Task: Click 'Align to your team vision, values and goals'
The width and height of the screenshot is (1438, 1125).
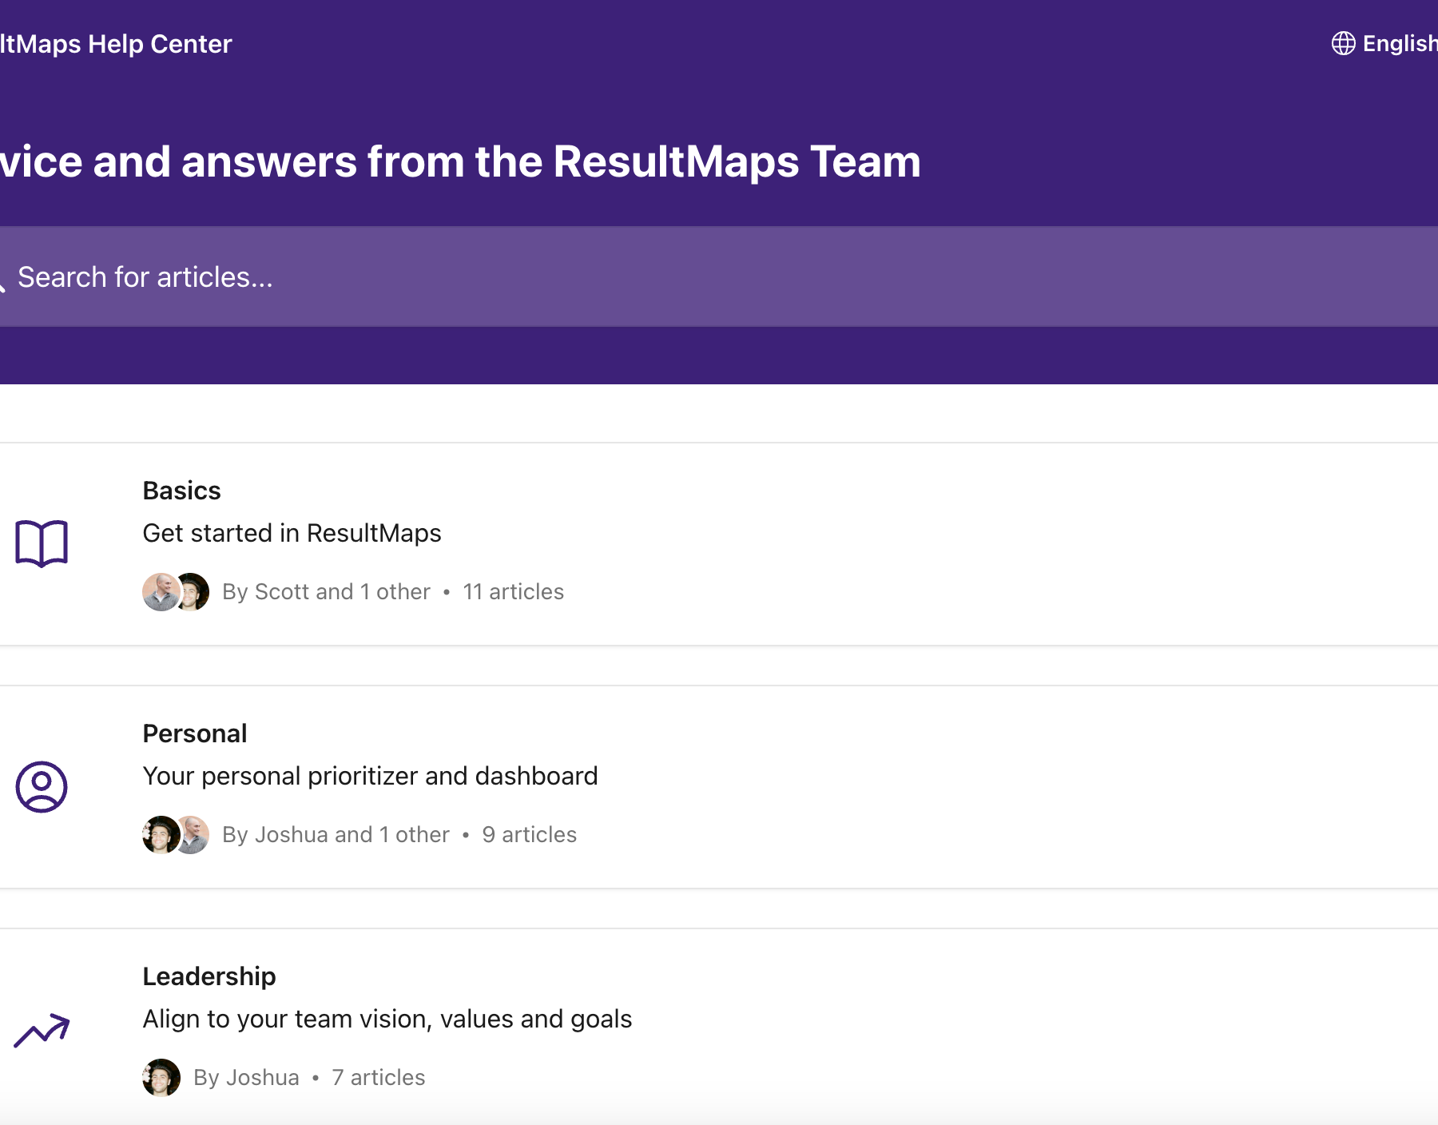Action: click(387, 1019)
